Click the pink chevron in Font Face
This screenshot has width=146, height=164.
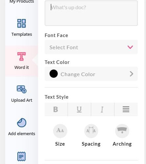point(130,47)
